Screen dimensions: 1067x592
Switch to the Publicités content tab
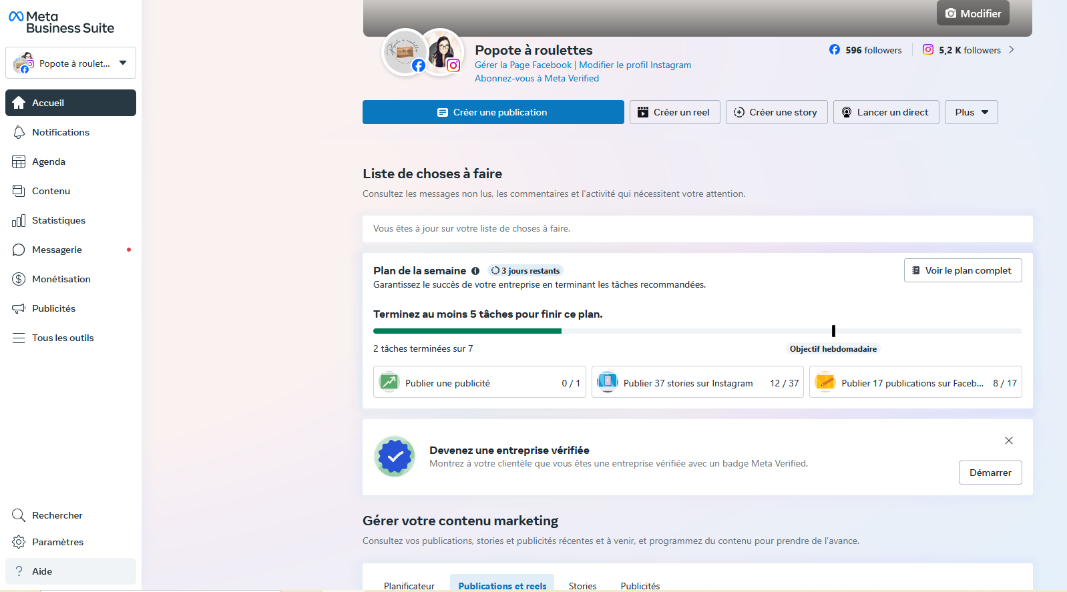(x=640, y=585)
